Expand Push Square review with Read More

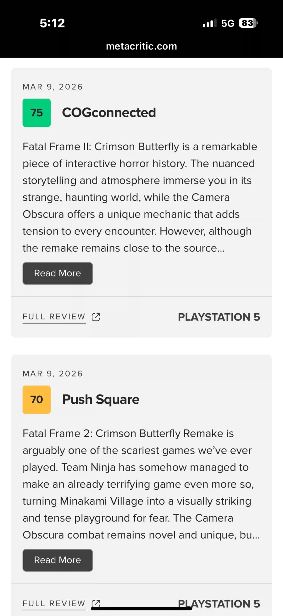[58, 560]
